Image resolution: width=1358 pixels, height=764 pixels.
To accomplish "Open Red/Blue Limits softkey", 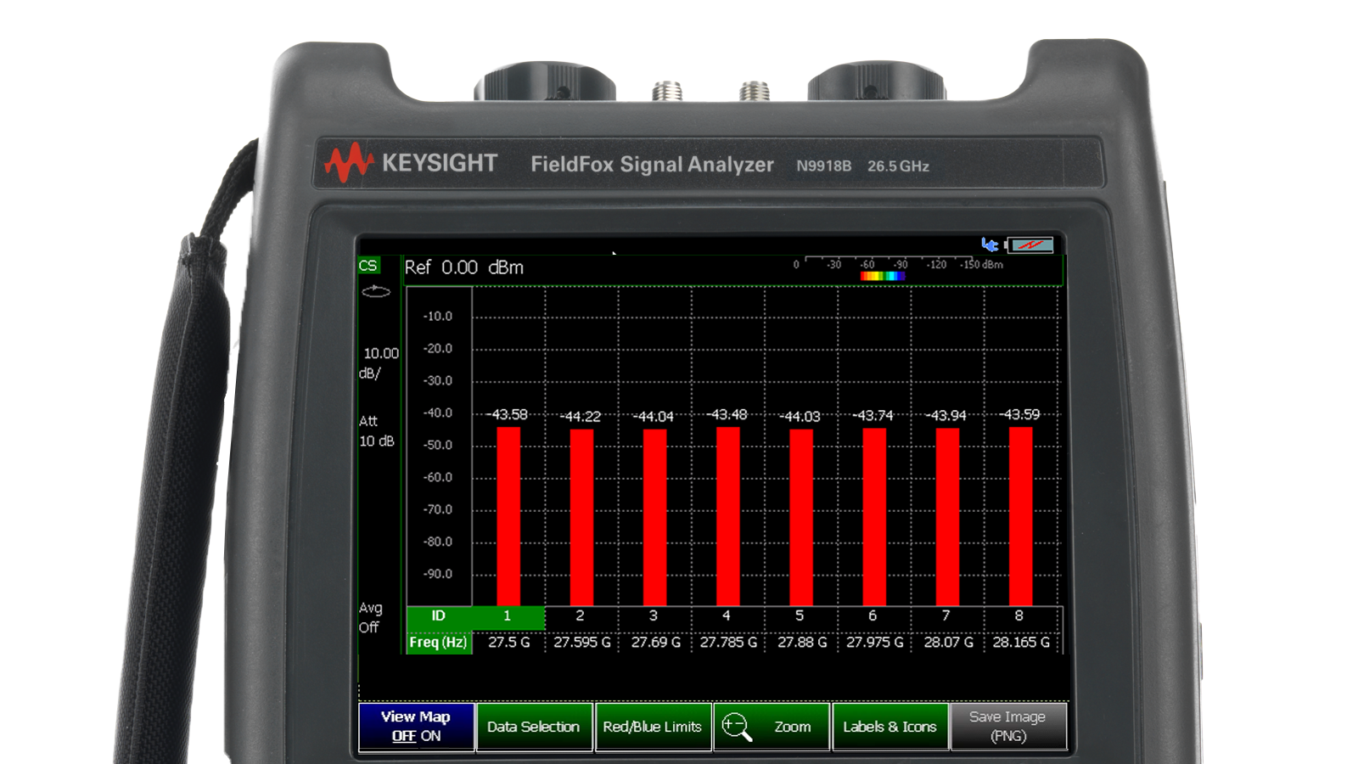I will coord(653,727).
